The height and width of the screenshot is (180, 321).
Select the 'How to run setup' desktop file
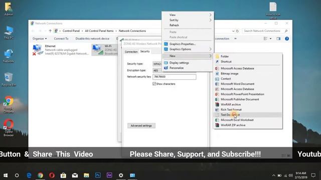click(x=273, y=10)
